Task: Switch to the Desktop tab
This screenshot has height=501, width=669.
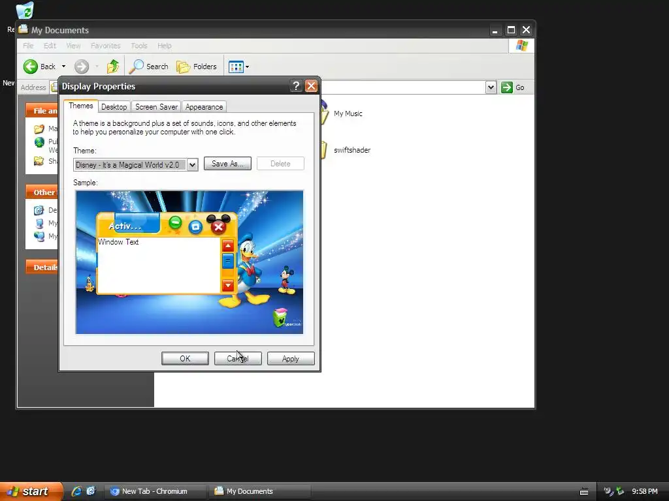Action: click(114, 107)
